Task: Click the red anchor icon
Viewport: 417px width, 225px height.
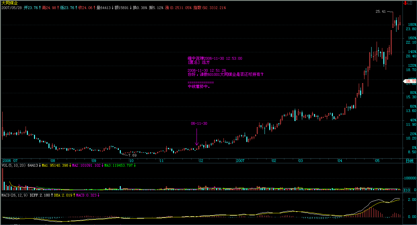Action: [405, 3]
